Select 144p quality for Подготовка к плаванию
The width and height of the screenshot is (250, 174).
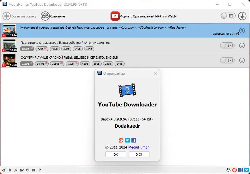(89, 49)
